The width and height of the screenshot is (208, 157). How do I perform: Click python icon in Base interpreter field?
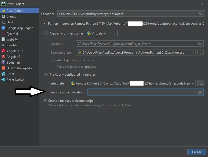(79, 52)
